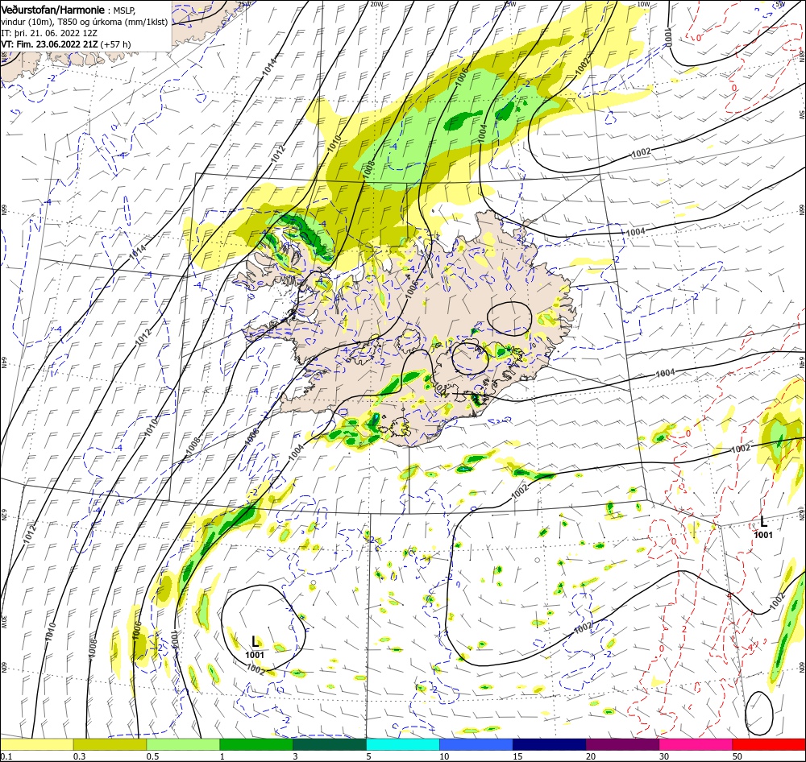Screen dimensions: 806x762
Task: Click the pink 30 mm legend segment
Action: (x=696, y=744)
